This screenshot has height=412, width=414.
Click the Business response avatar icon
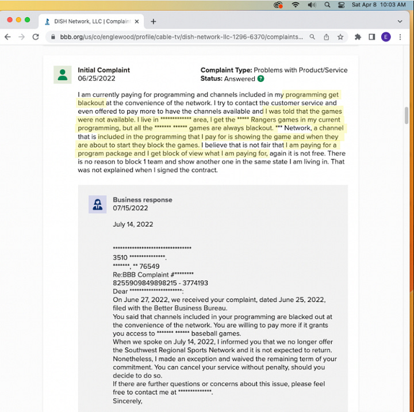(97, 204)
